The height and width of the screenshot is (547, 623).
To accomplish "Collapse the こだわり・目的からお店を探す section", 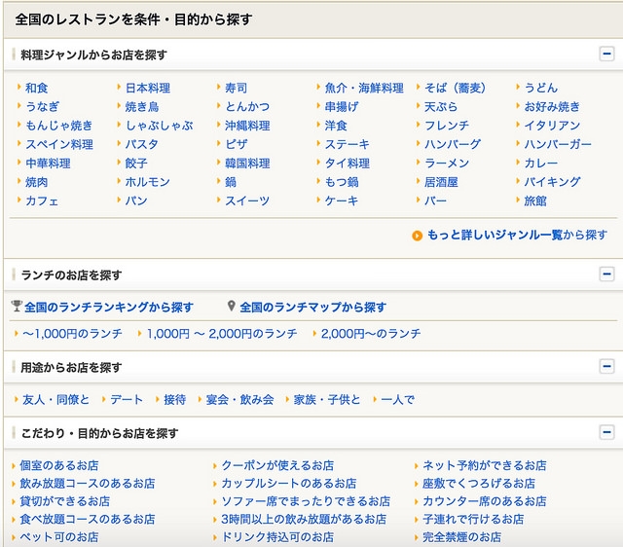I will pos(606,432).
